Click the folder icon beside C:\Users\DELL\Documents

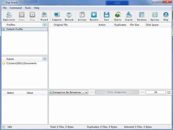pyautogui.click(x=4, y=63)
